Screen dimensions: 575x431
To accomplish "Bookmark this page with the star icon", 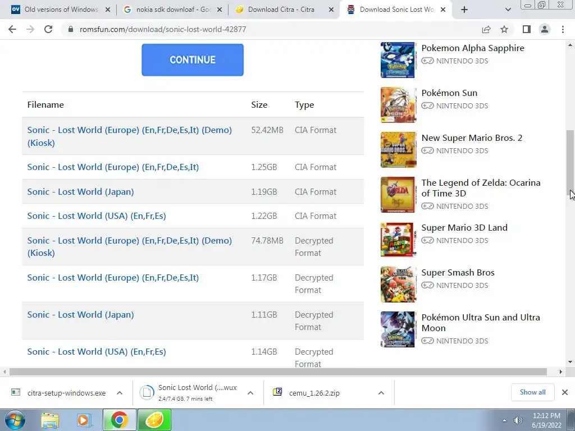I will point(504,29).
